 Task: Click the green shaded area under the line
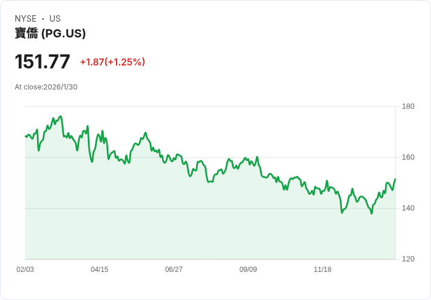pyautogui.click(x=176, y=228)
